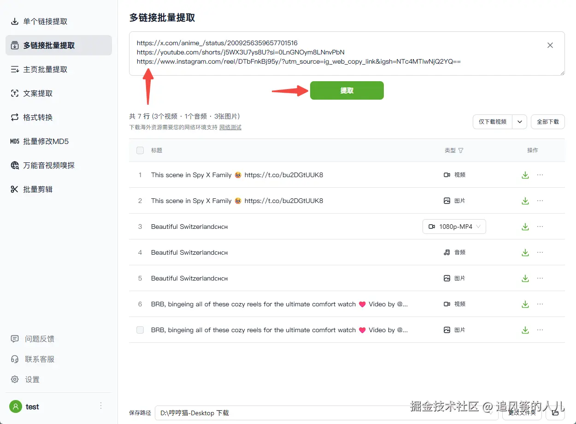Open more options for row 5 图片
The image size is (576, 424).
[540, 278]
